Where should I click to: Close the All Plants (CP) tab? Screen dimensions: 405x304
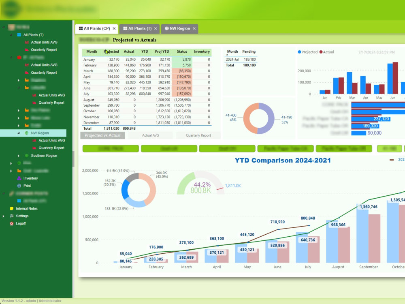114,28
